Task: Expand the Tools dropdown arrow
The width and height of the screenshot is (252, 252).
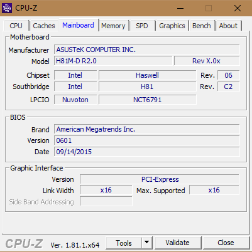Action: [147, 243]
